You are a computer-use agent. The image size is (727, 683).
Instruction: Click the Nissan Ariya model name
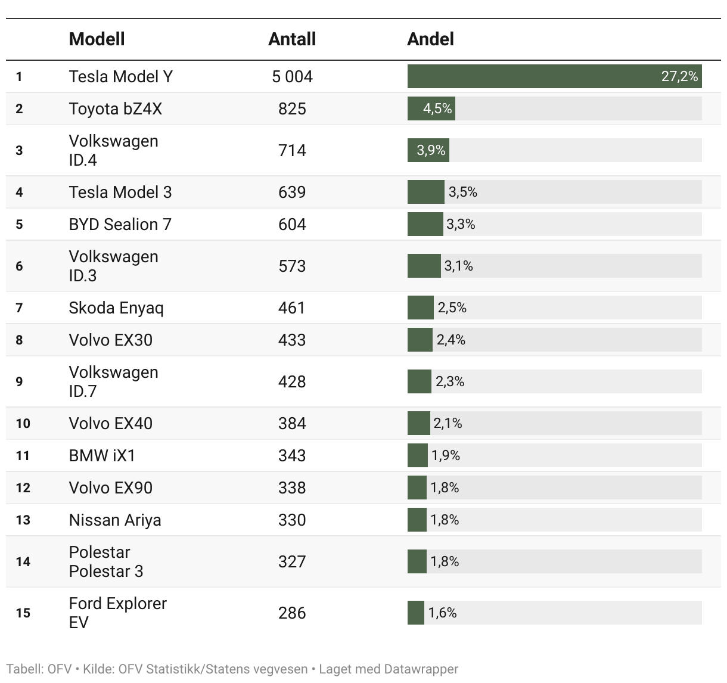click(115, 520)
